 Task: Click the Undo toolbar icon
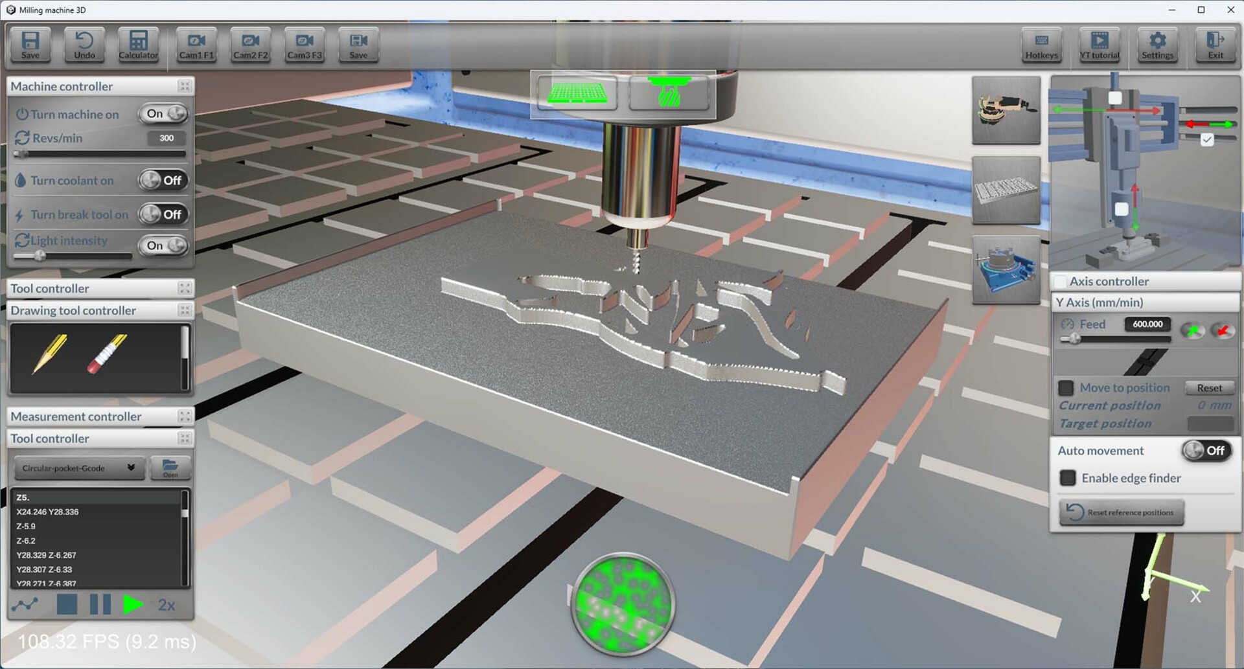[x=84, y=45]
